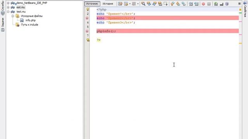This screenshot has width=248, height=139.
Task: Open the Back navigation history dropdown arrow
Action: 130,4
